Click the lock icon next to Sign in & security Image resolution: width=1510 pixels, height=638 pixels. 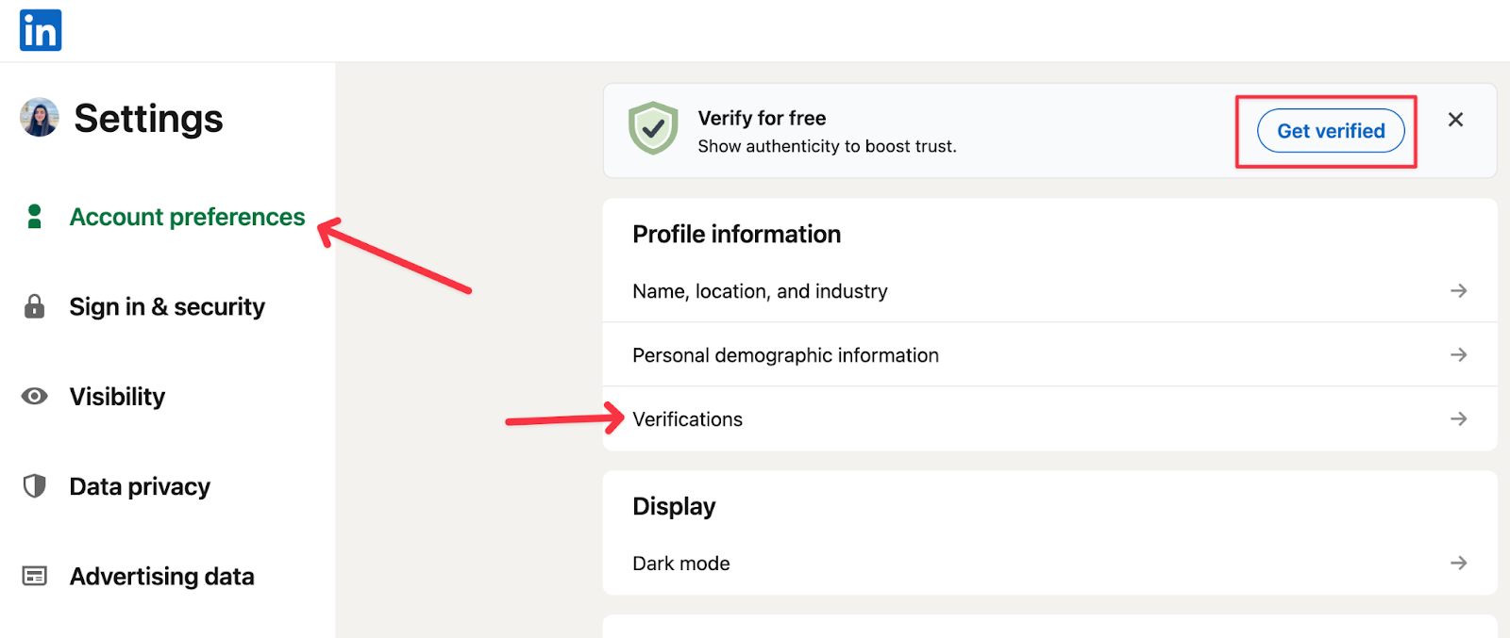(34, 305)
